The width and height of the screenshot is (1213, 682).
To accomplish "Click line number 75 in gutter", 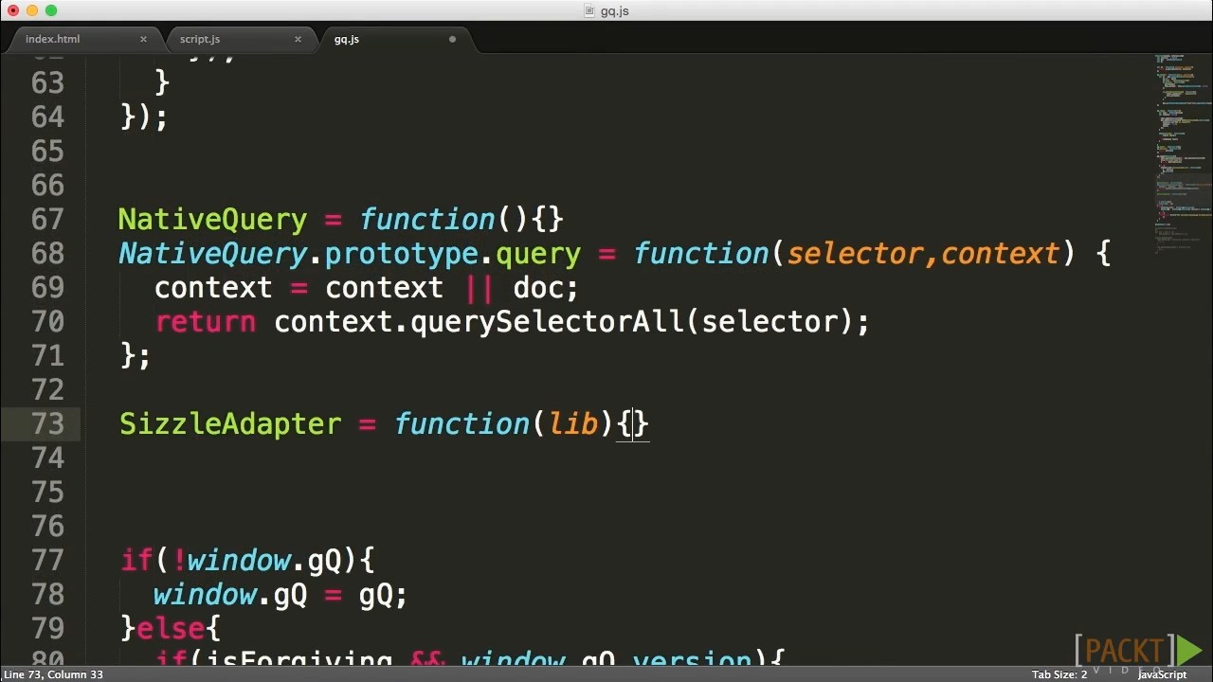I will click(x=47, y=492).
